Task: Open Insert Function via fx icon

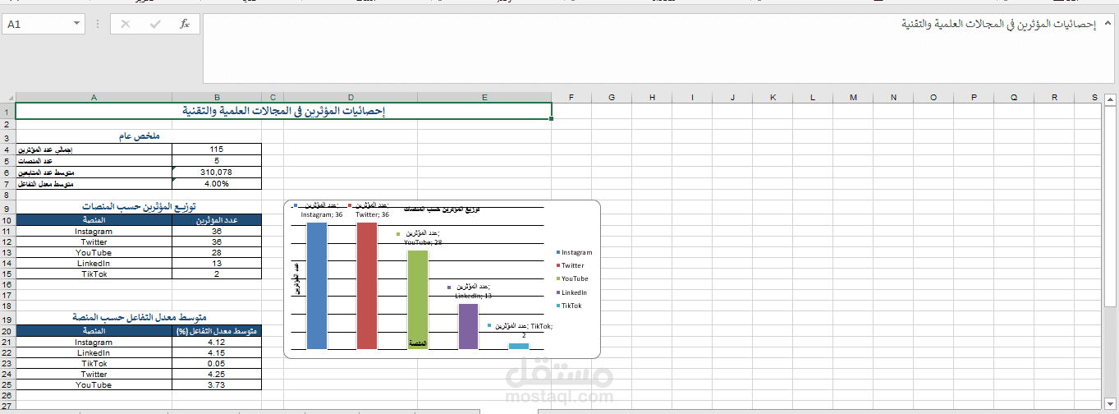Action: tap(185, 25)
